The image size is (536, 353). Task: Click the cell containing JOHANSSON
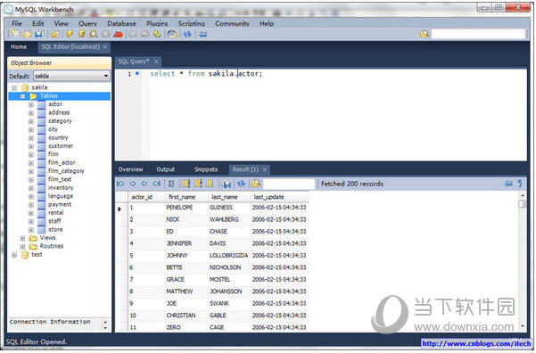228,291
